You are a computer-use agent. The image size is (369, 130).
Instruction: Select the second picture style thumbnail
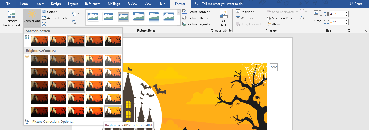pyautogui.click(x=108, y=17)
